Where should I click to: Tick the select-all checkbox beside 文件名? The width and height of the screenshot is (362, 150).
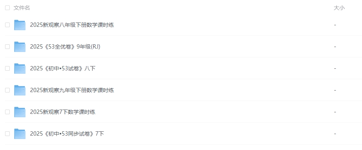pyautogui.click(x=7, y=8)
